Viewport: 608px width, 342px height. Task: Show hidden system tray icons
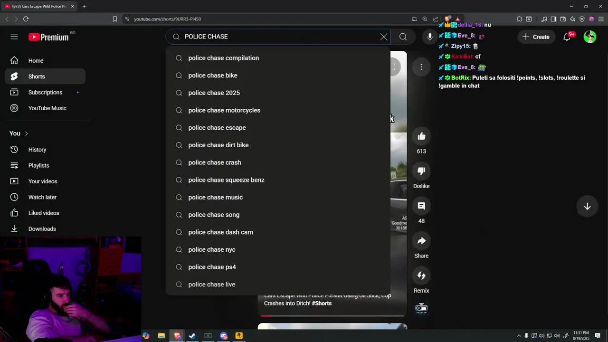point(519,336)
